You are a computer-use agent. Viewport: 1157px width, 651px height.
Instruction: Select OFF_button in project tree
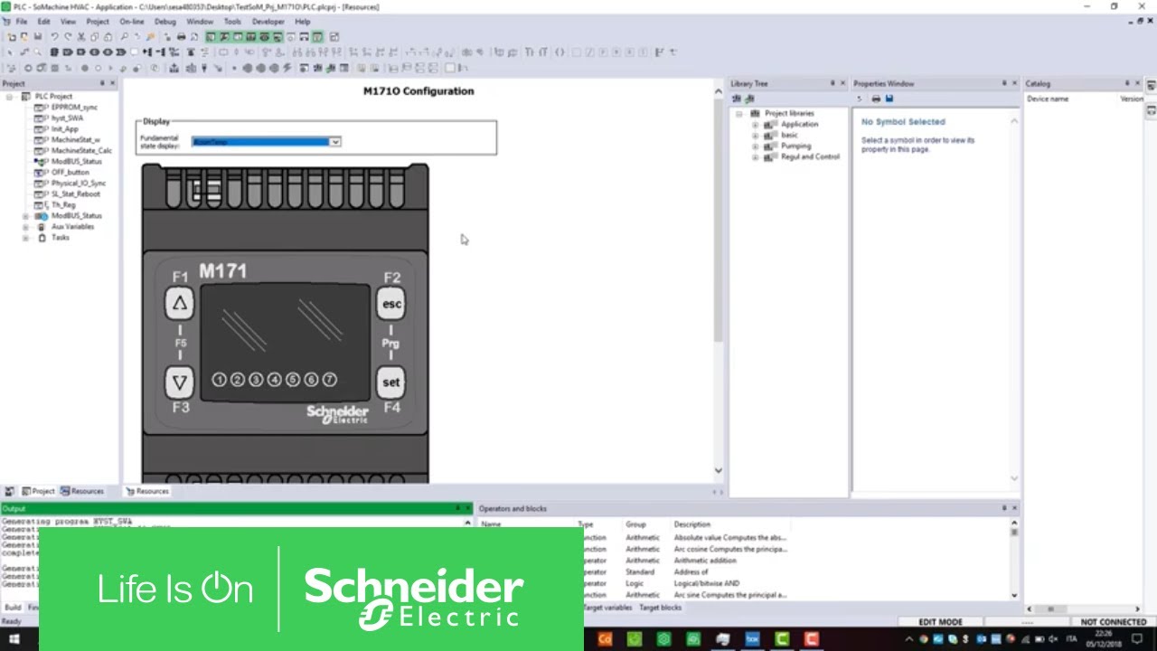pos(71,173)
